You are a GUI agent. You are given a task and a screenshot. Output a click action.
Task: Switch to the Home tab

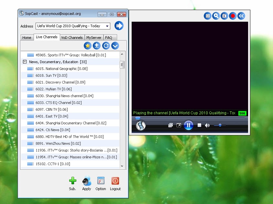pyautogui.click(x=27, y=38)
